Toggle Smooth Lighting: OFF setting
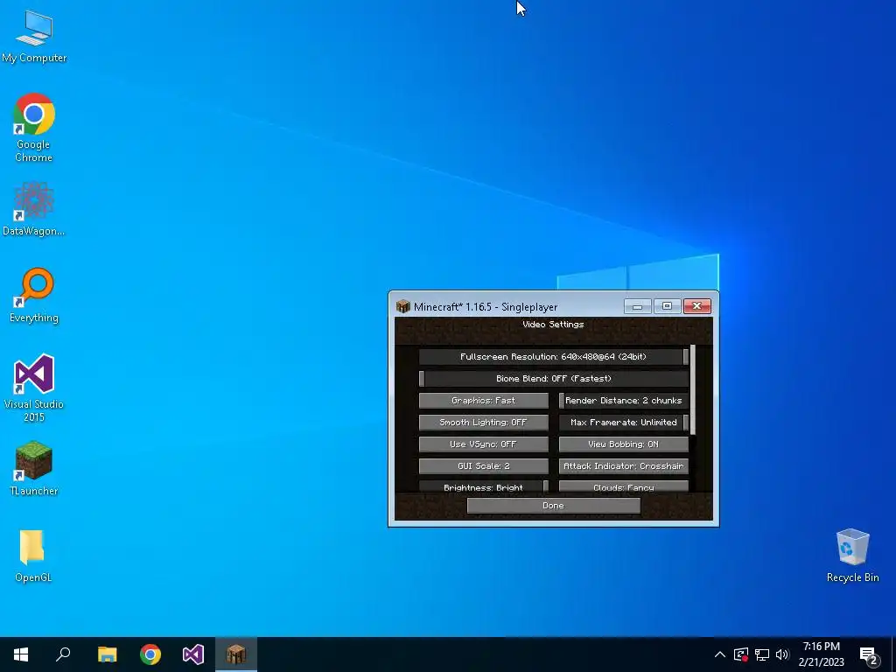 483,423
